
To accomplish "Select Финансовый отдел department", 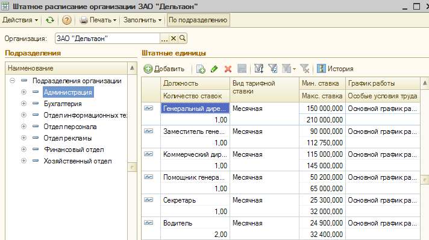I will [x=74, y=150].
